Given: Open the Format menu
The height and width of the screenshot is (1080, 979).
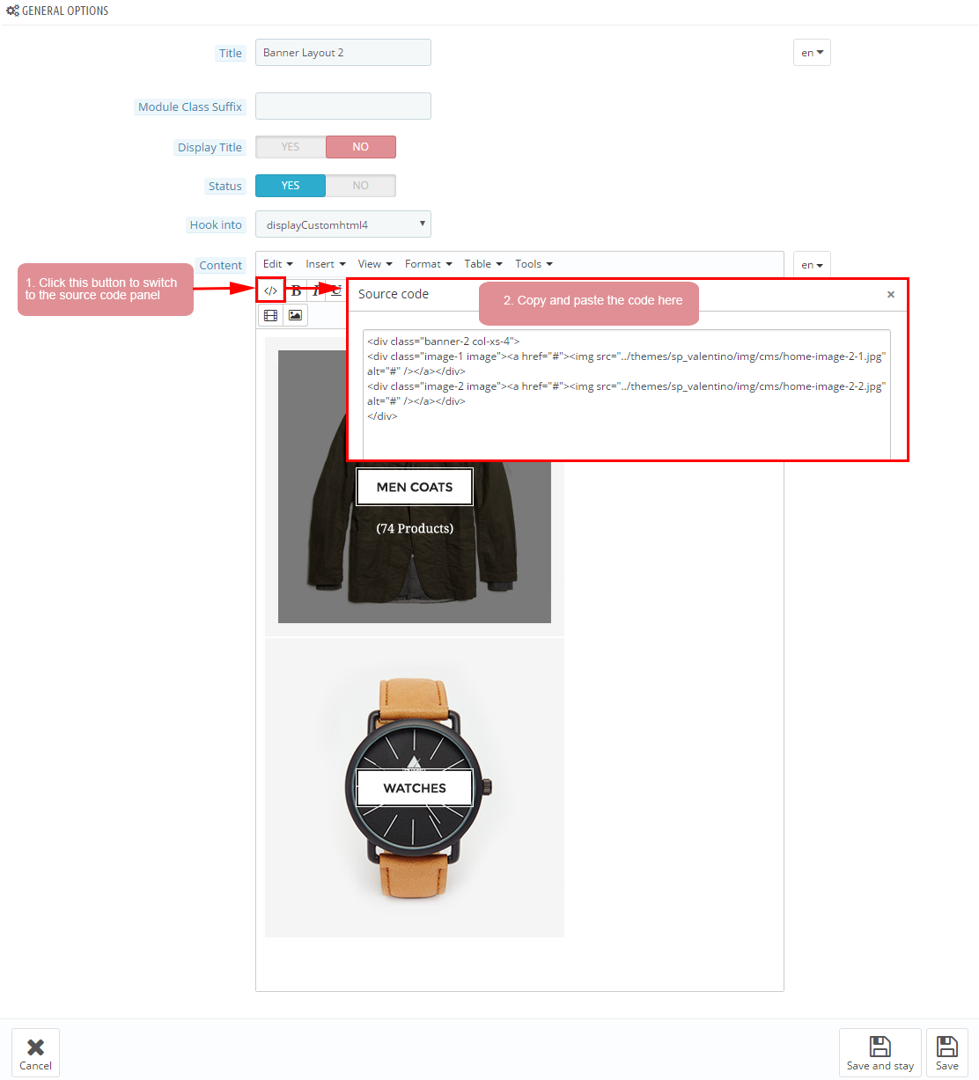Looking at the screenshot, I should pyautogui.click(x=428, y=264).
